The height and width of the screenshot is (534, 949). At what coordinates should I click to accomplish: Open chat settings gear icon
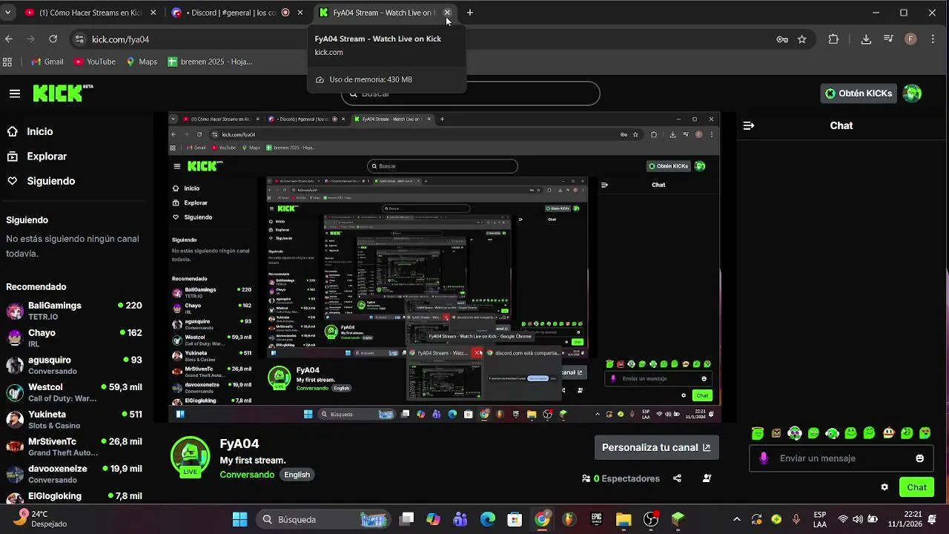click(x=884, y=487)
